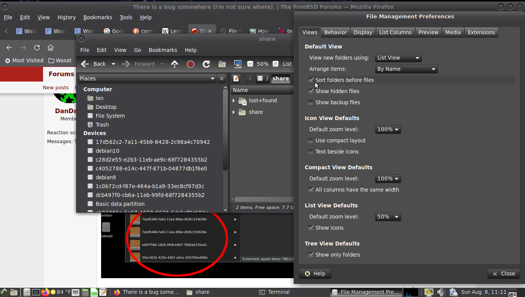525x297 pixels.
Task: Switch to the Behavior tab
Action: click(x=336, y=32)
